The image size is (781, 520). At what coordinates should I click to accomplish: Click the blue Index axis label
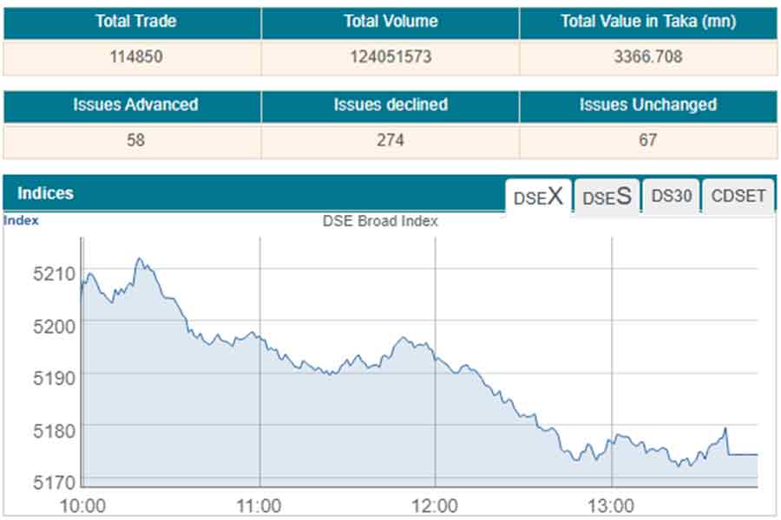[x=21, y=220]
